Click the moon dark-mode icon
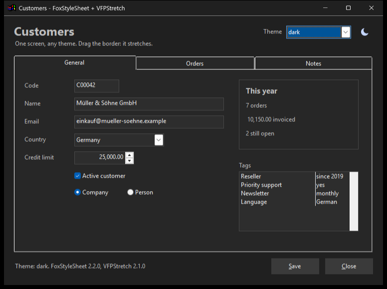This screenshot has height=289, width=387. [x=365, y=32]
